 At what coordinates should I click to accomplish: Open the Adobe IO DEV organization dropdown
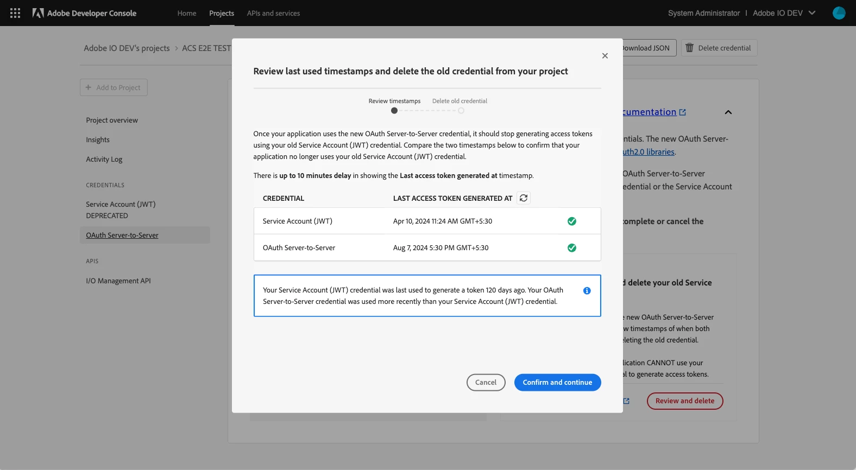coord(784,13)
